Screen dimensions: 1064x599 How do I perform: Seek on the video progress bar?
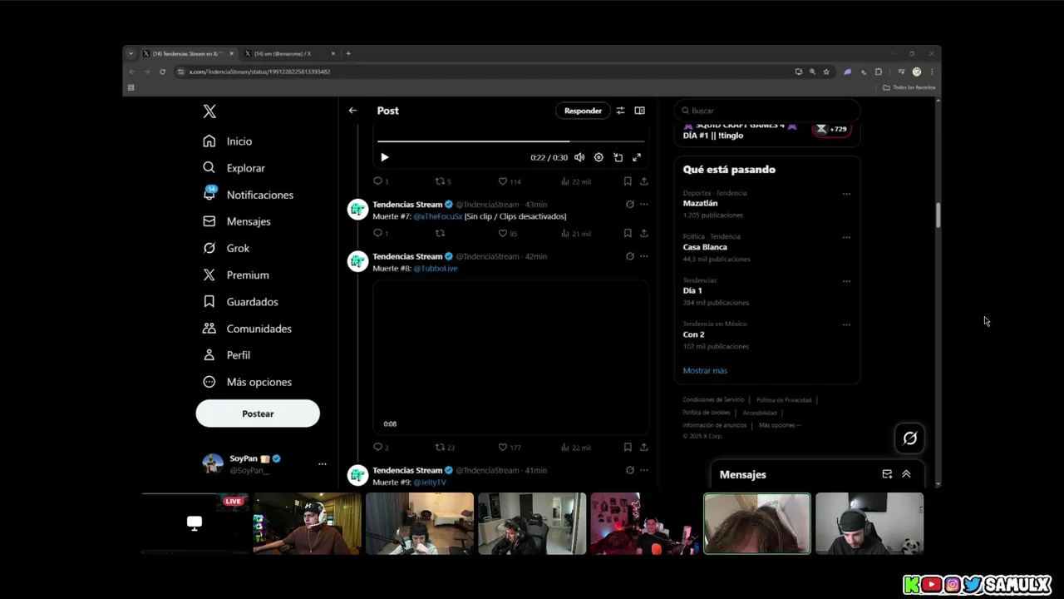[x=510, y=141]
